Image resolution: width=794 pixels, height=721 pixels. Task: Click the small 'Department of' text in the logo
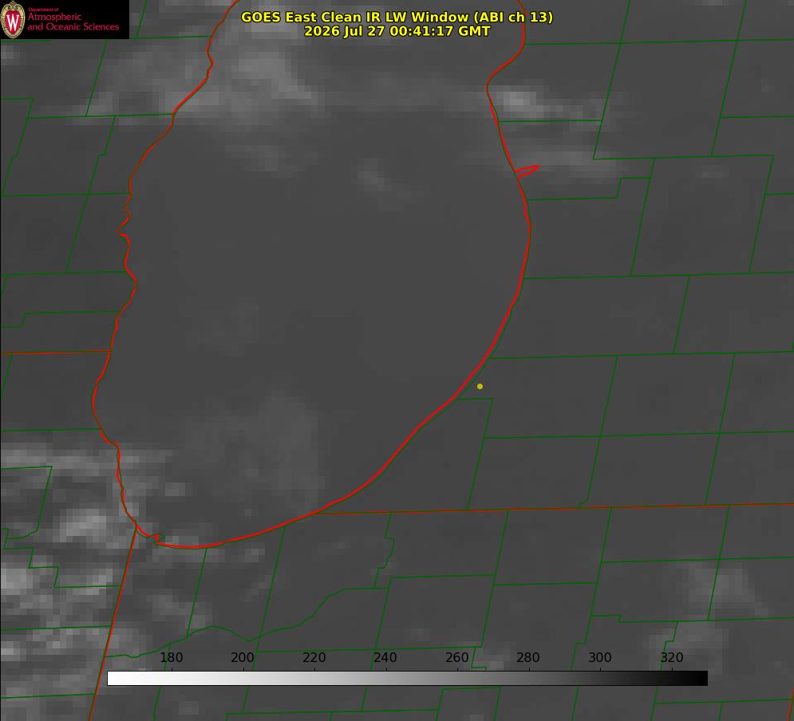43,10
